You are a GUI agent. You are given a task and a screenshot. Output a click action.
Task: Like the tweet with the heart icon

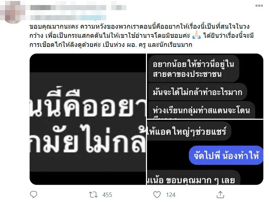[157, 195]
